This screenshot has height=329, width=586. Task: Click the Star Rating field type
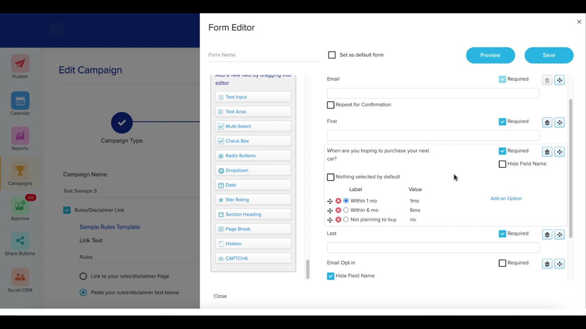click(253, 200)
